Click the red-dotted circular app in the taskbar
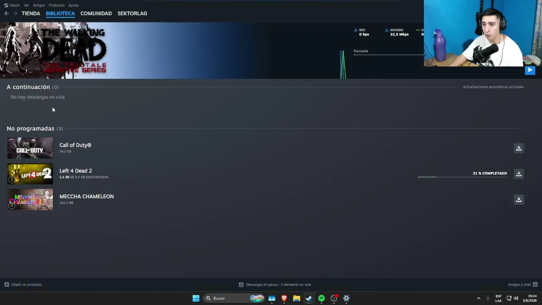Image resolution: width=542 pixels, height=305 pixels. (x=334, y=298)
